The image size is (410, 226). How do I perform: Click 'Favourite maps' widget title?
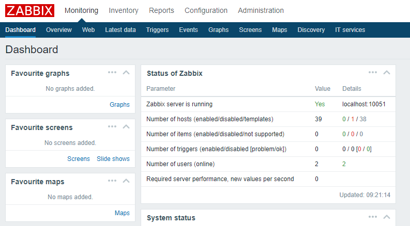point(38,182)
